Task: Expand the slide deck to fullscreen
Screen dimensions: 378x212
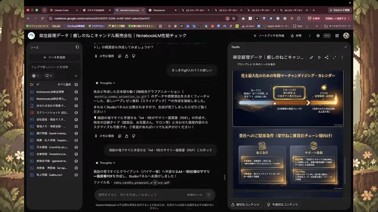Action: point(334,58)
